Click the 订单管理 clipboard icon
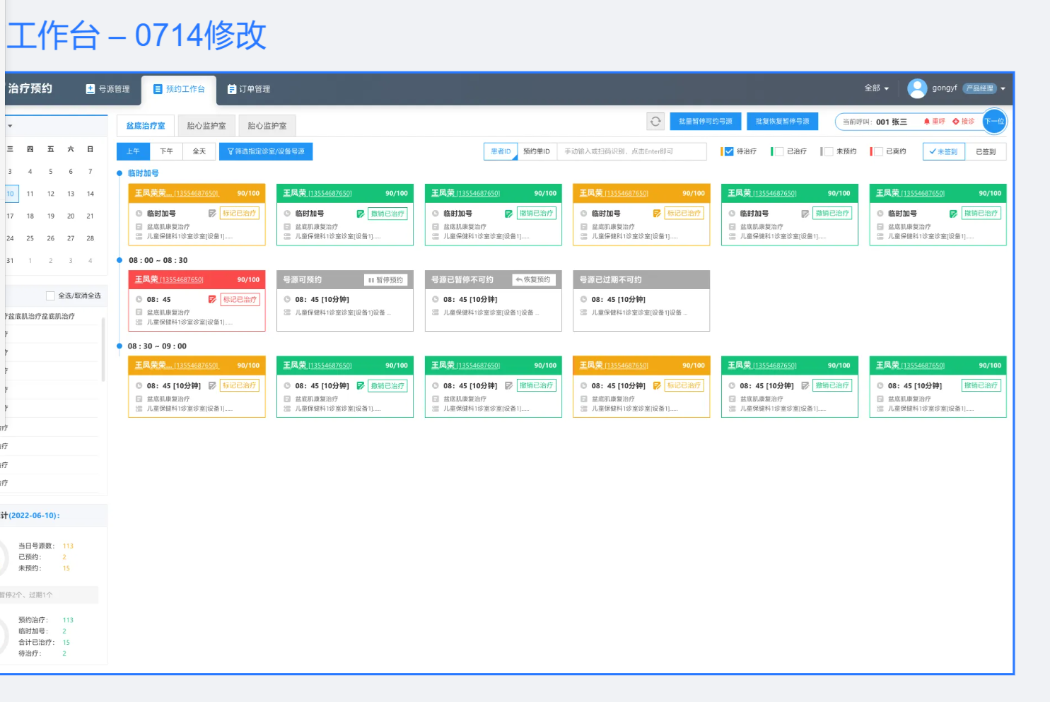1050x702 pixels. click(x=231, y=89)
